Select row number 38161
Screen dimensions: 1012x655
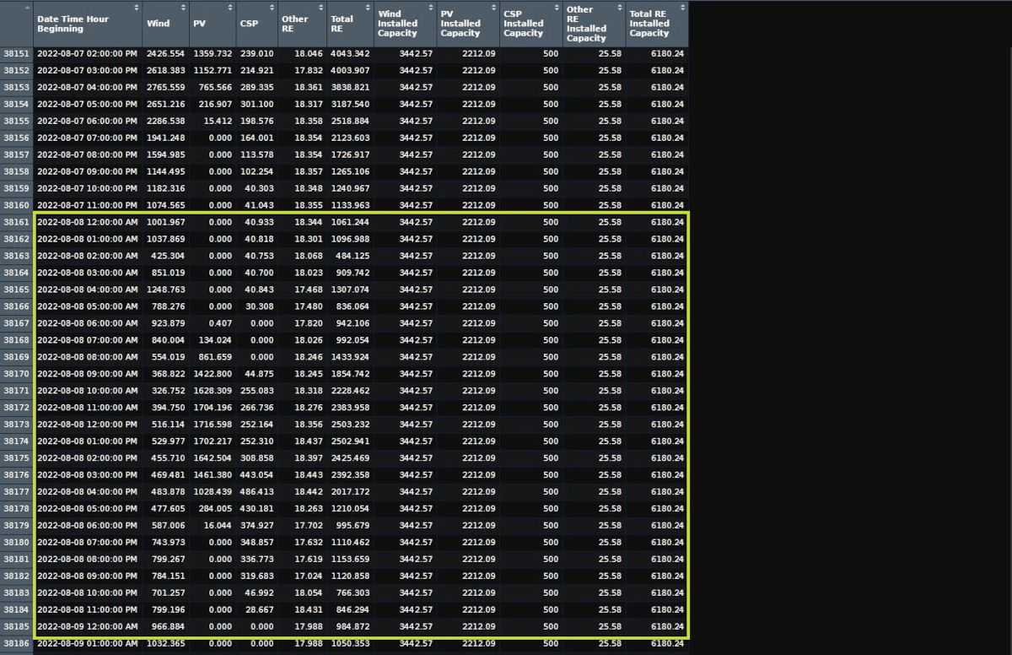(16, 222)
